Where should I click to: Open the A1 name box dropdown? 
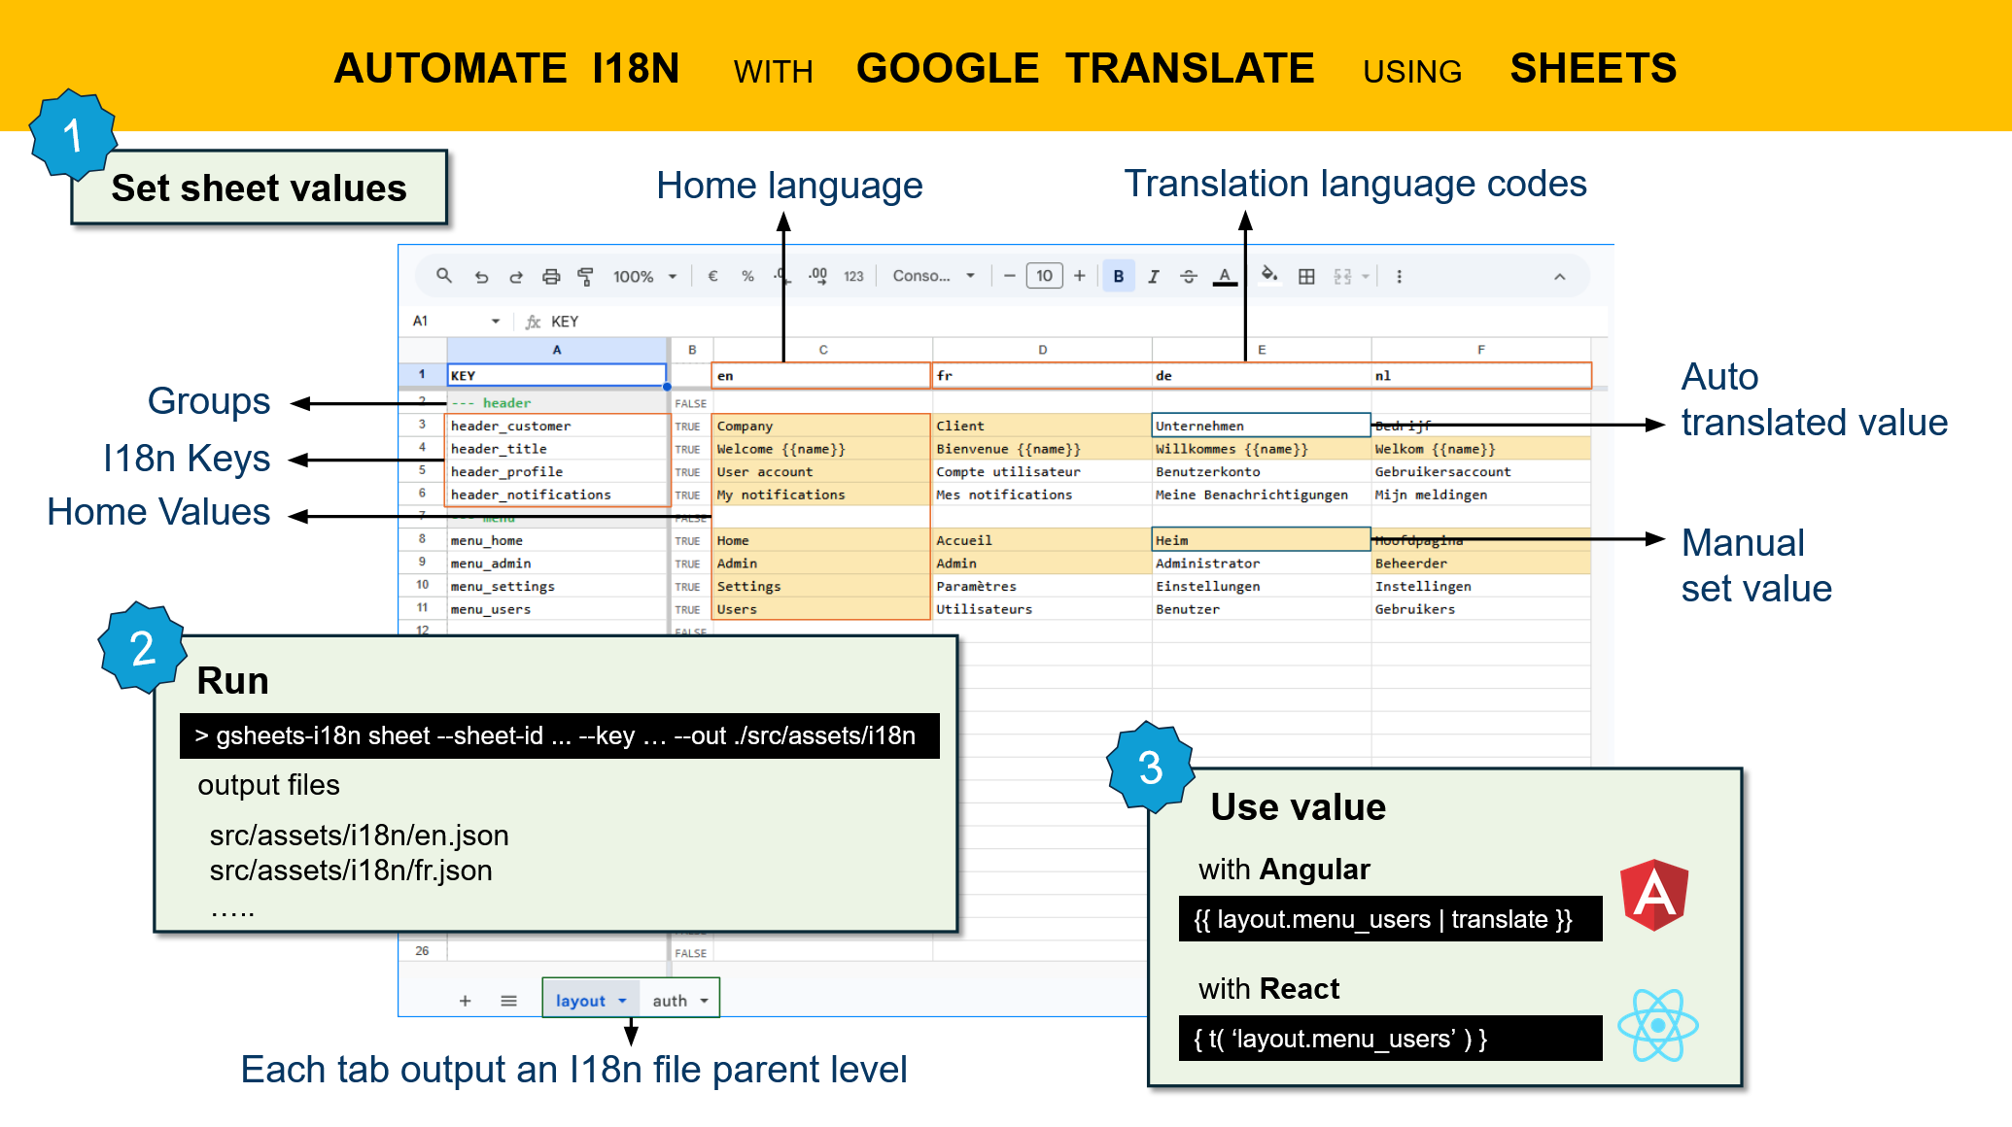(x=496, y=322)
